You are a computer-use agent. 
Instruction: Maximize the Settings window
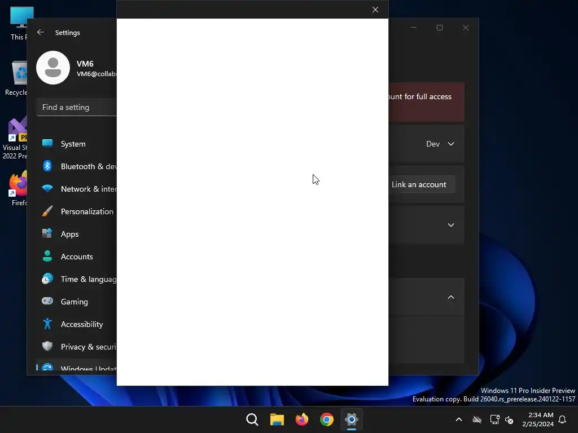tap(439, 28)
